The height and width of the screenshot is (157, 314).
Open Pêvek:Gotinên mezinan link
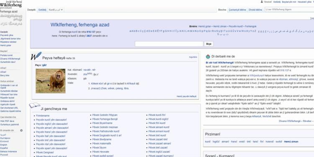[x=105, y=127]
